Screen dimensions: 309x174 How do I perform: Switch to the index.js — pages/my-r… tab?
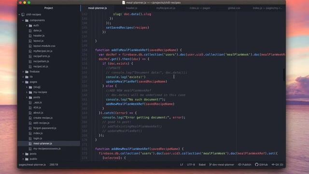click(x=267, y=8)
